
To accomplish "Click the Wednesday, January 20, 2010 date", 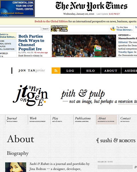I will click(79, 14).
